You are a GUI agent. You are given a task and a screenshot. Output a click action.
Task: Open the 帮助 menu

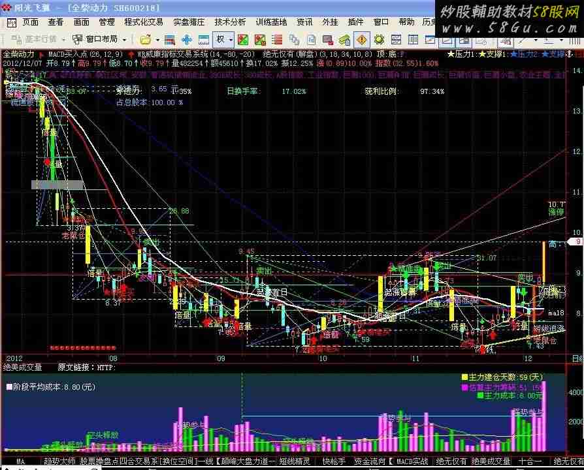406,22
